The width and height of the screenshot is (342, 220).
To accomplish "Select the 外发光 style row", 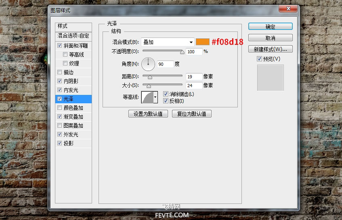I will click(73, 134).
